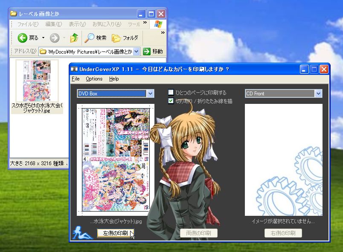Click the 水泳大会(ジャケット).jpg caption under left preview
Screen dimensions: 343x252
[116, 221]
